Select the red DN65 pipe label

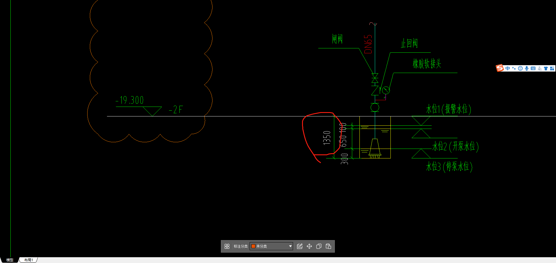[x=368, y=44]
